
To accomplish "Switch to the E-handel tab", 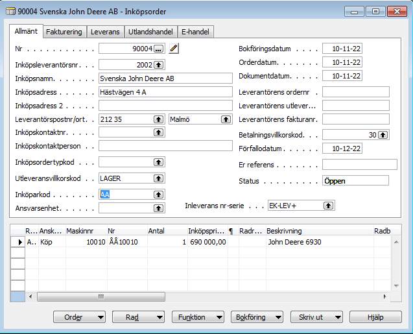I will [x=195, y=32].
